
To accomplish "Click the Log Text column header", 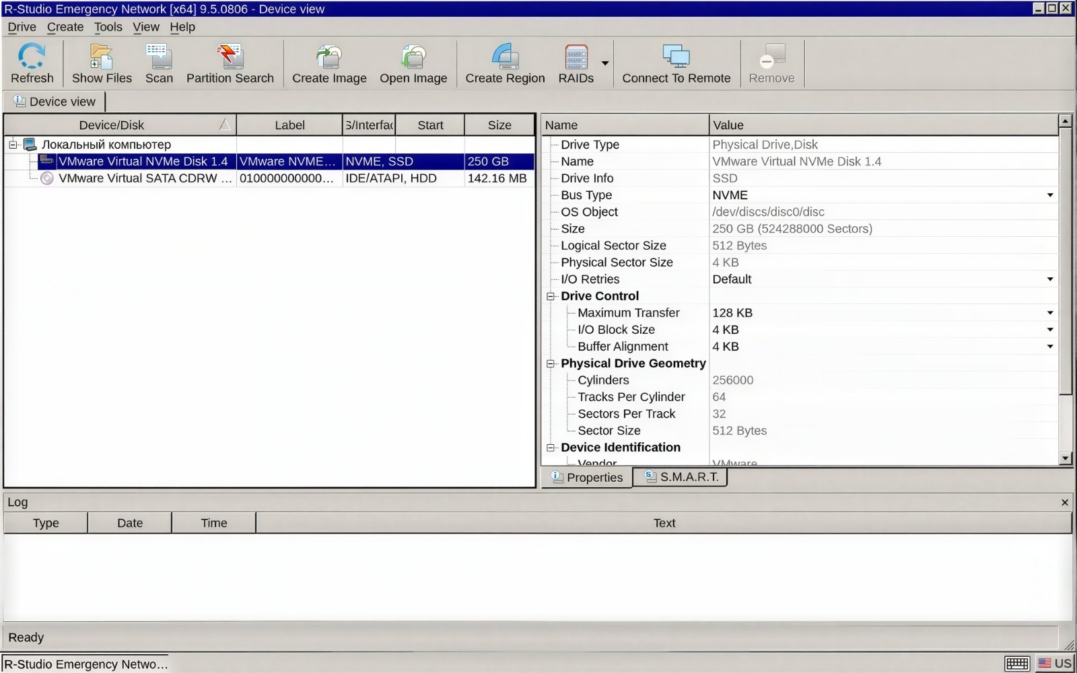I will coord(664,523).
